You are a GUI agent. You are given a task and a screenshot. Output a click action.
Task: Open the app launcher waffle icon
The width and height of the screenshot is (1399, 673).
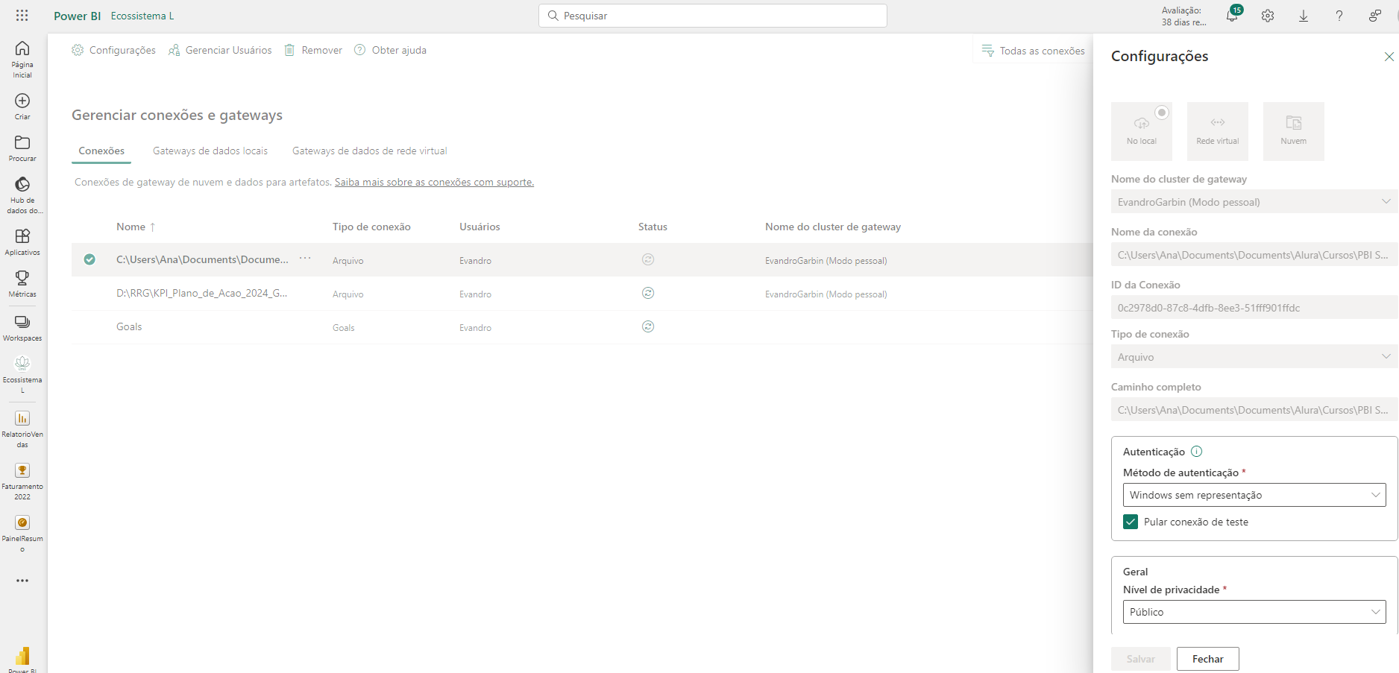22,16
